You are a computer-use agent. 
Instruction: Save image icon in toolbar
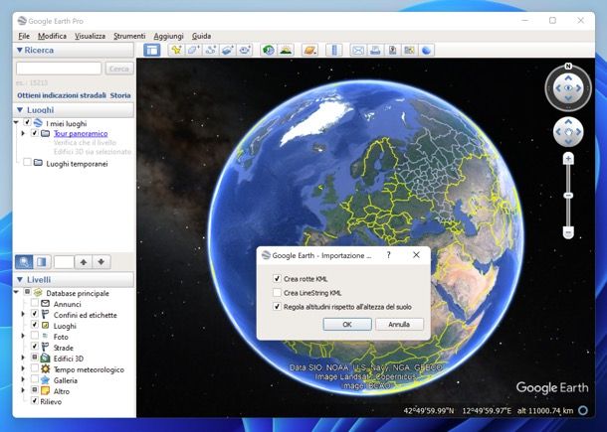tap(392, 50)
